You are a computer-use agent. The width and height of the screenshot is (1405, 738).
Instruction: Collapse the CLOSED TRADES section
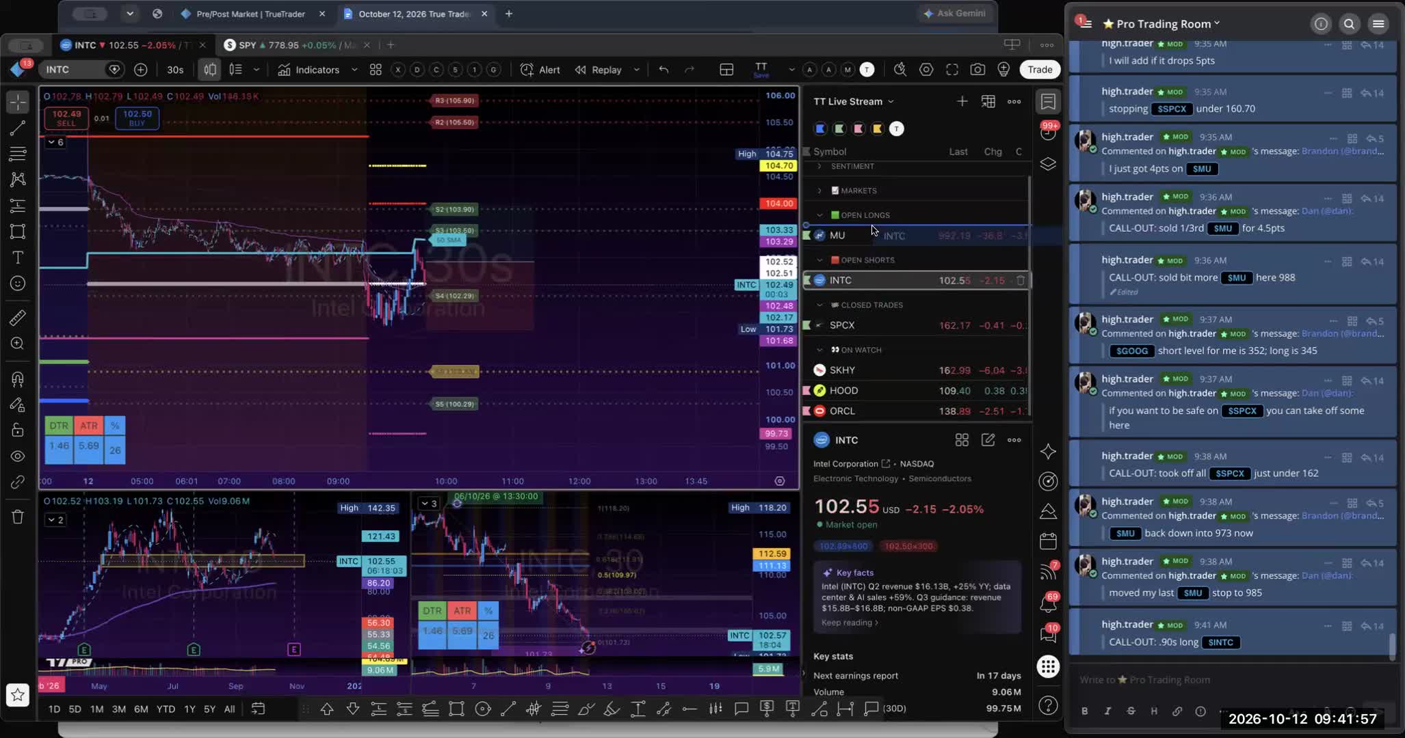click(x=819, y=305)
